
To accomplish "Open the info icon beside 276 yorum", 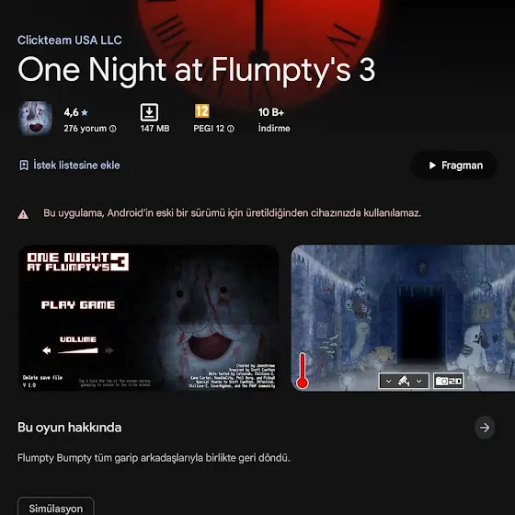I will point(112,129).
